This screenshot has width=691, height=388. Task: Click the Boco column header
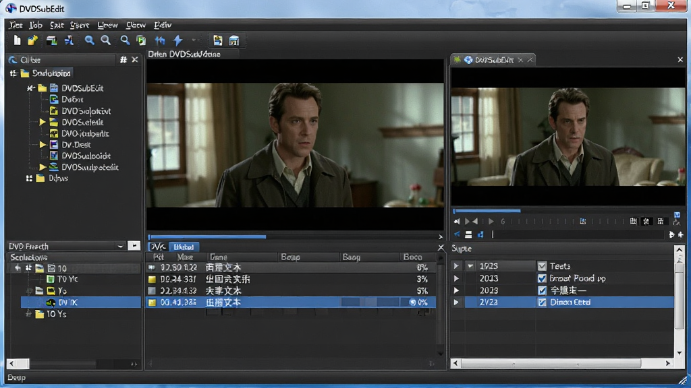click(x=412, y=257)
